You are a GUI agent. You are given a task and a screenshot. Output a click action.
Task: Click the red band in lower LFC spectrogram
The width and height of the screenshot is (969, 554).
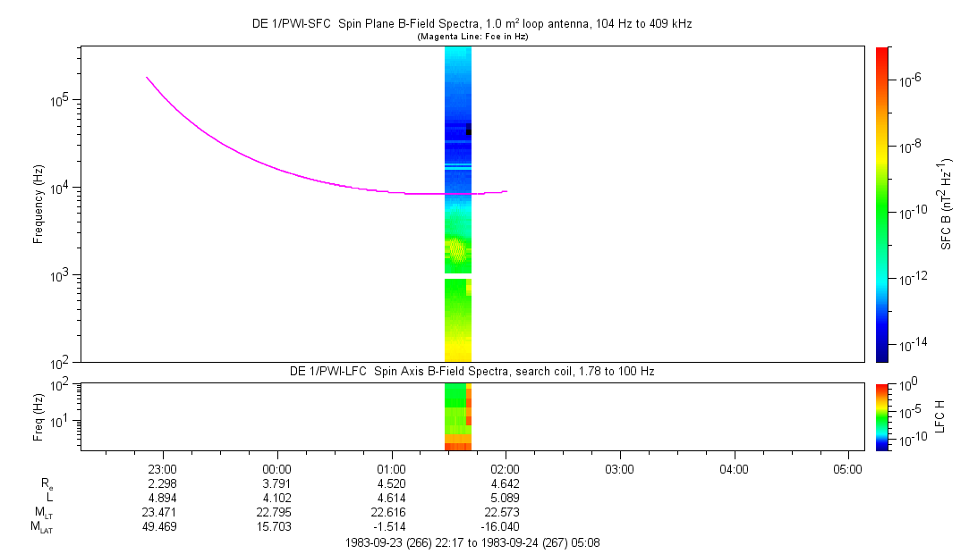[x=457, y=444]
